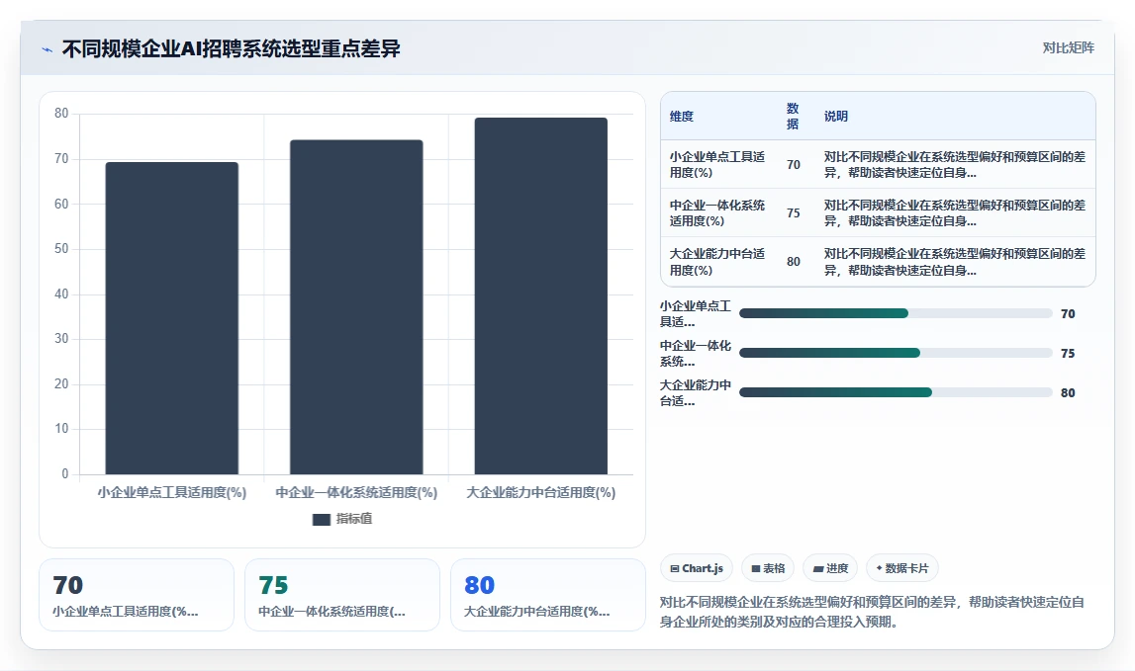Click the description cell in the 大企业 table row
Screen dimensions: 1135x671
pyautogui.click(x=954, y=262)
